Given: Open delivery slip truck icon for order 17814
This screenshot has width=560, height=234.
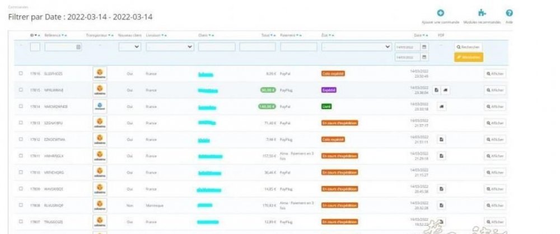Looking at the screenshot, I should 441,107.
